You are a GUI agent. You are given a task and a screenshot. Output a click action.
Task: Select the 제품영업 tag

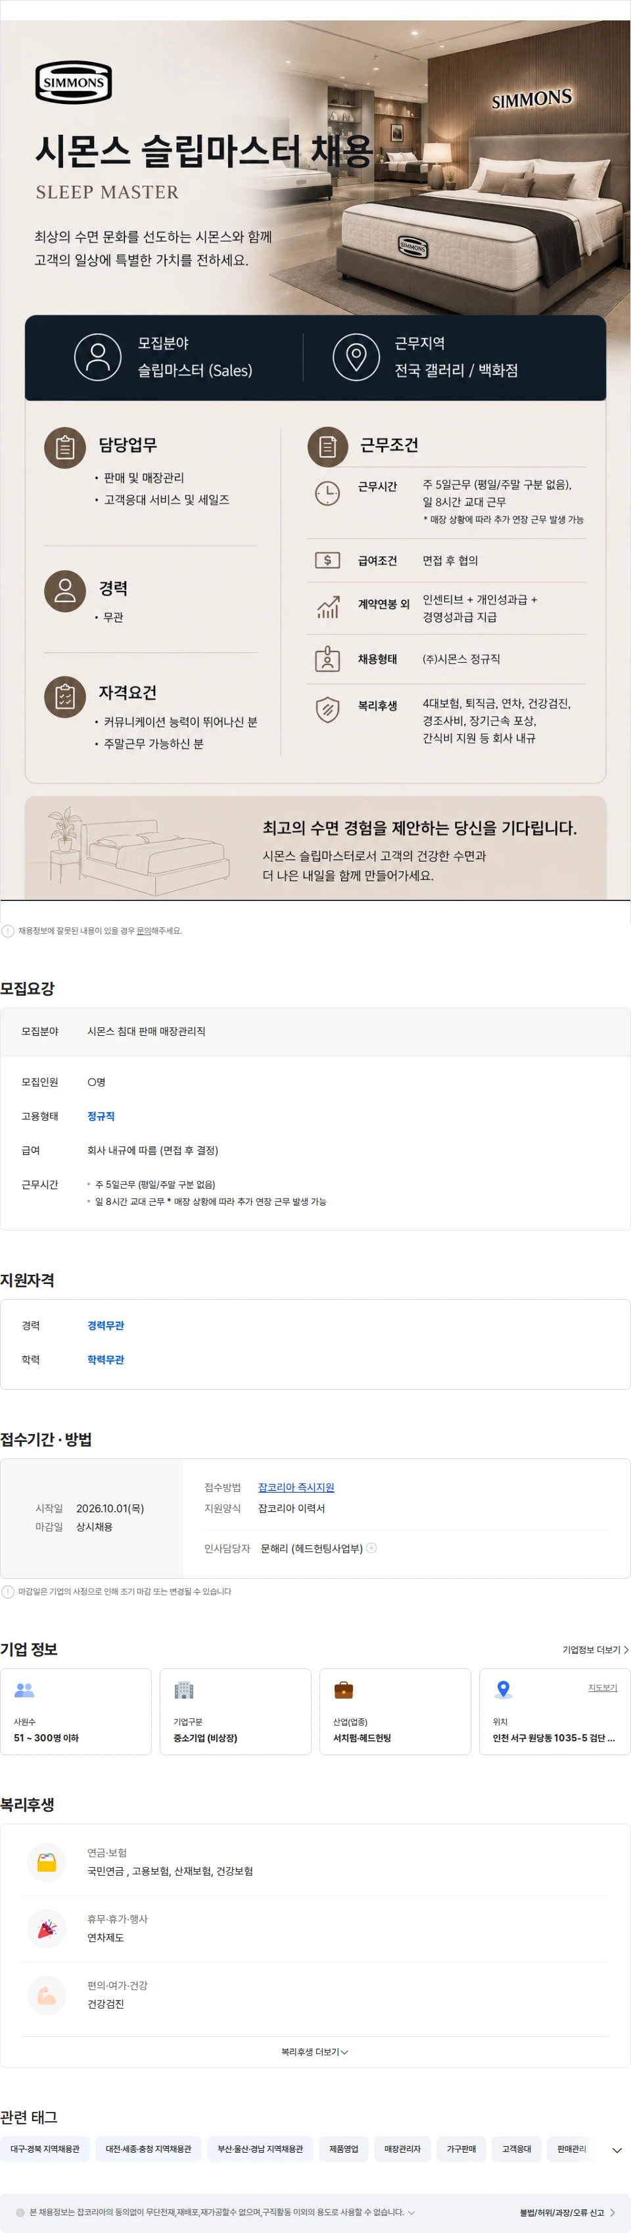344,2149
